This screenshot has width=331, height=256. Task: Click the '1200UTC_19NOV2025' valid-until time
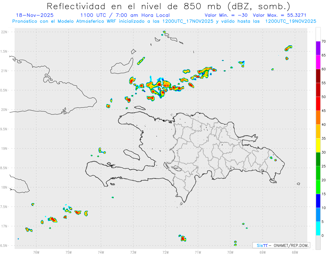click(291, 21)
